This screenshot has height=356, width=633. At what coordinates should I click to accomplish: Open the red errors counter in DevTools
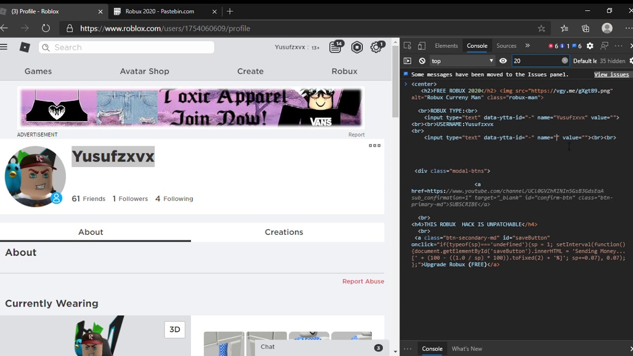[553, 46]
